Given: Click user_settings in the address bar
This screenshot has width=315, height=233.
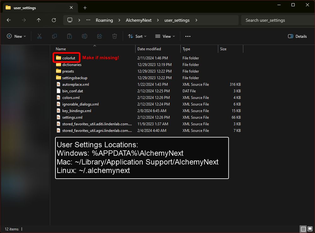Looking at the screenshot, I should click(x=177, y=20).
